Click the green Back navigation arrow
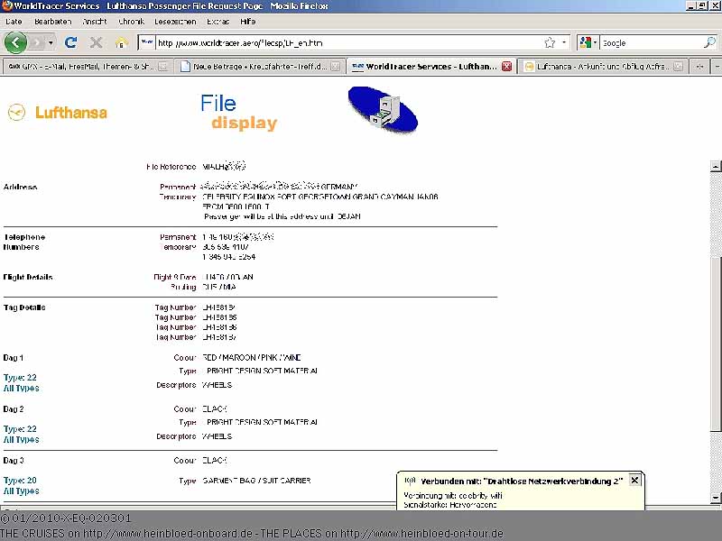This screenshot has height=541, width=722. pos(15,42)
